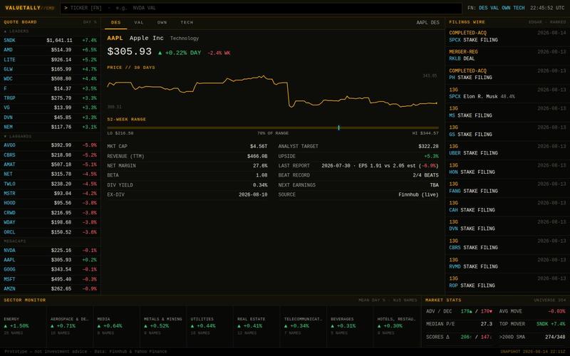Click the Technology sector label next to Apple Inc
The image size is (570, 356).
coord(185,38)
